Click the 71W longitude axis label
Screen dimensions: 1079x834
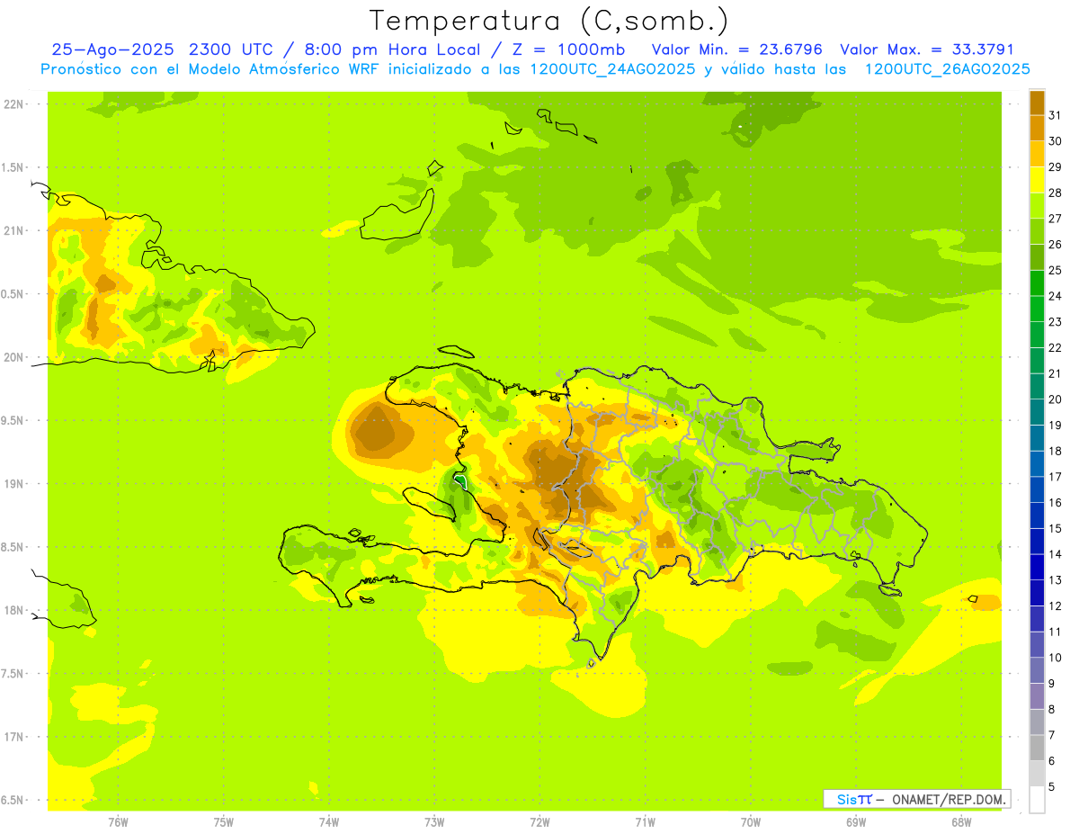click(x=645, y=822)
